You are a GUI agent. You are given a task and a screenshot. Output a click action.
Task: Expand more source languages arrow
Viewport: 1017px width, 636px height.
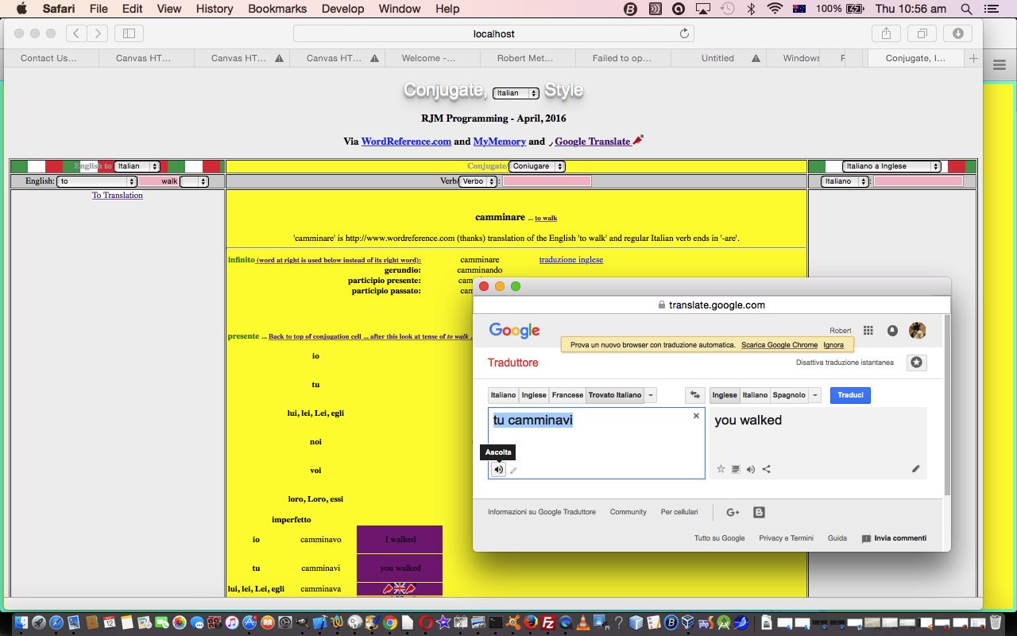coord(651,395)
